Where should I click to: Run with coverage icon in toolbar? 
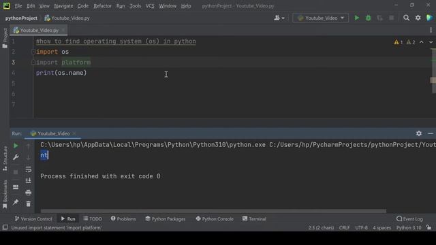coord(379,18)
